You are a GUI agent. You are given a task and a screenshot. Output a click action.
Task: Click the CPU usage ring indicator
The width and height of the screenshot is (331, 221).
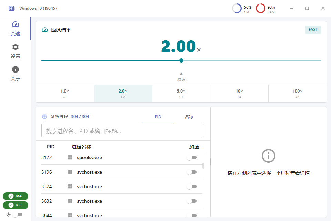[237, 8]
